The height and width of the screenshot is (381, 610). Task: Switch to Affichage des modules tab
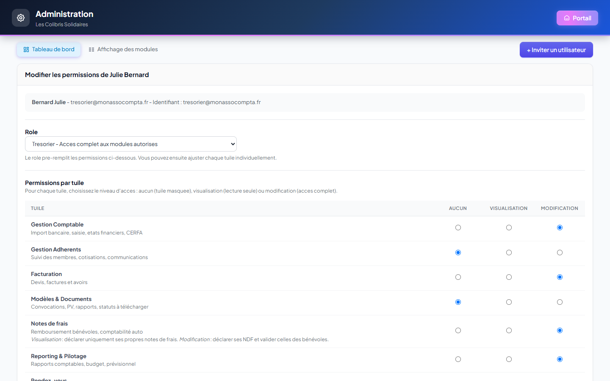pos(123,50)
